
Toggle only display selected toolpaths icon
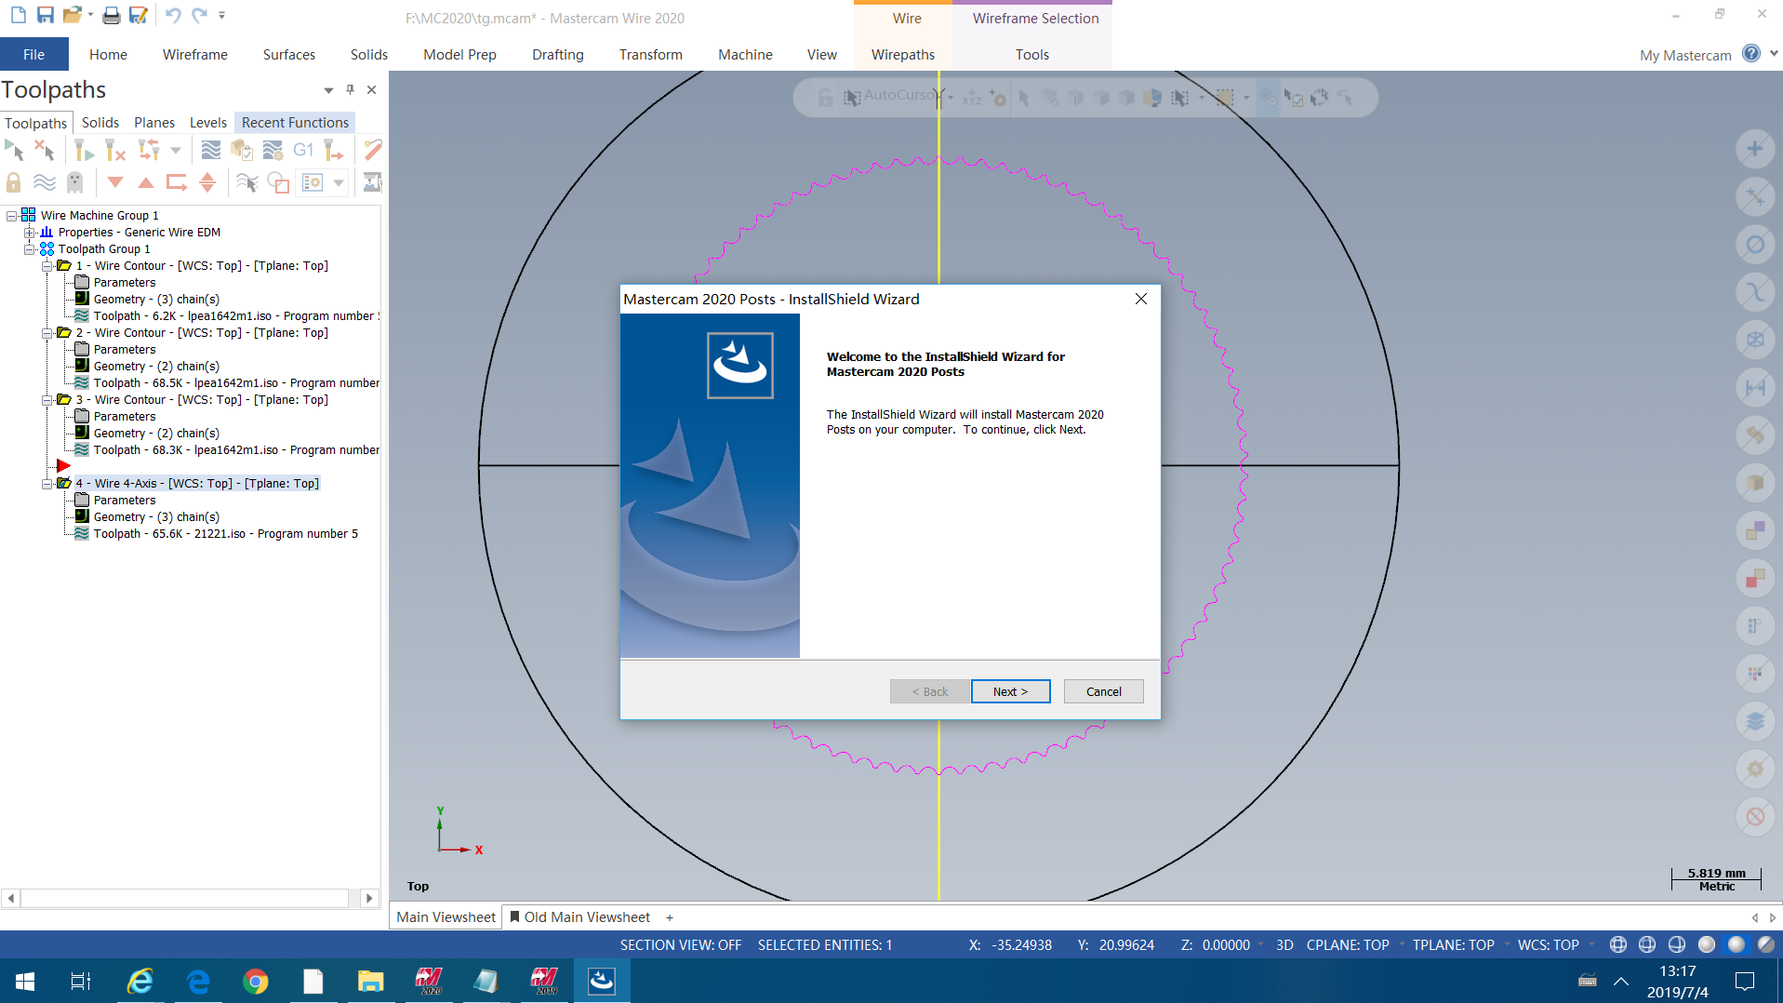(x=246, y=182)
